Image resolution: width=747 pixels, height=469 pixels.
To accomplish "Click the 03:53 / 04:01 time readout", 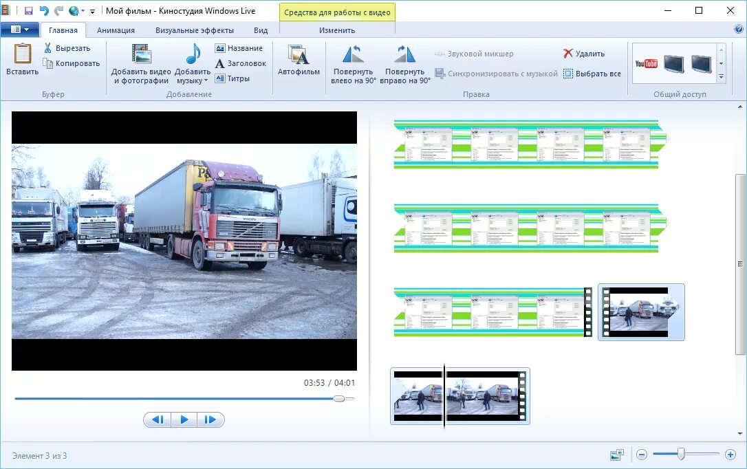I will point(329,383).
